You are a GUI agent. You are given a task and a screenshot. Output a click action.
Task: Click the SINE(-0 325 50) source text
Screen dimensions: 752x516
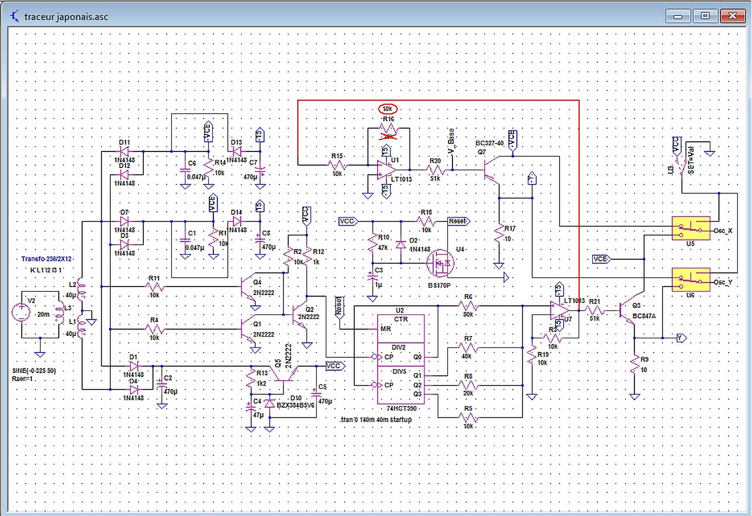click(34, 371)
